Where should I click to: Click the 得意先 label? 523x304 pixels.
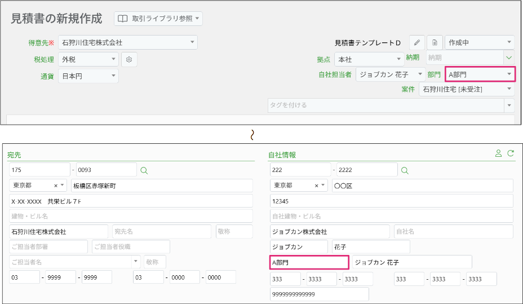pos(41,43)
